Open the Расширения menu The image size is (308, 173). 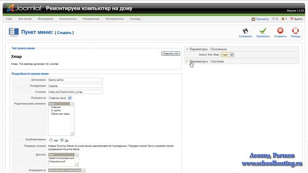(x=91, y=19)
